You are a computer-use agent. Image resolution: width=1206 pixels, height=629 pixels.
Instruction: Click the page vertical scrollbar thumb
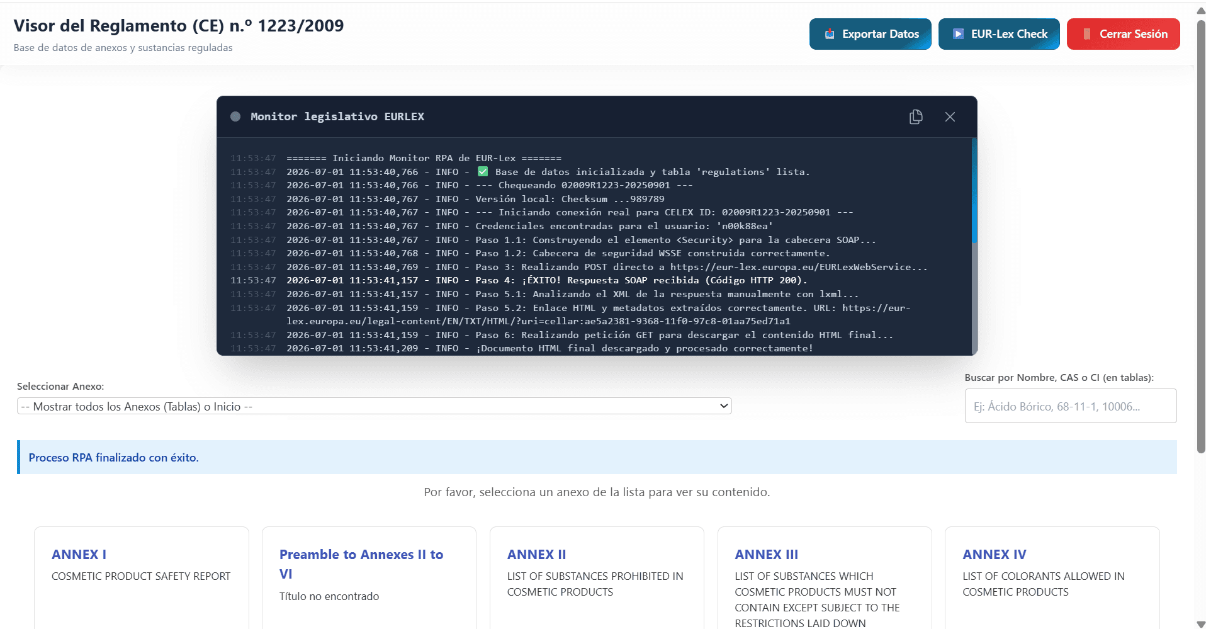point(1201,236)
